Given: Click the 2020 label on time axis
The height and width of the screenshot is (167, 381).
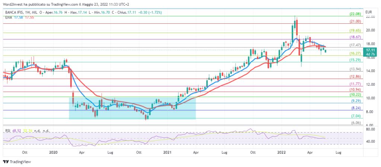Looking at the screenshot, I should click(x=53, y=152).
